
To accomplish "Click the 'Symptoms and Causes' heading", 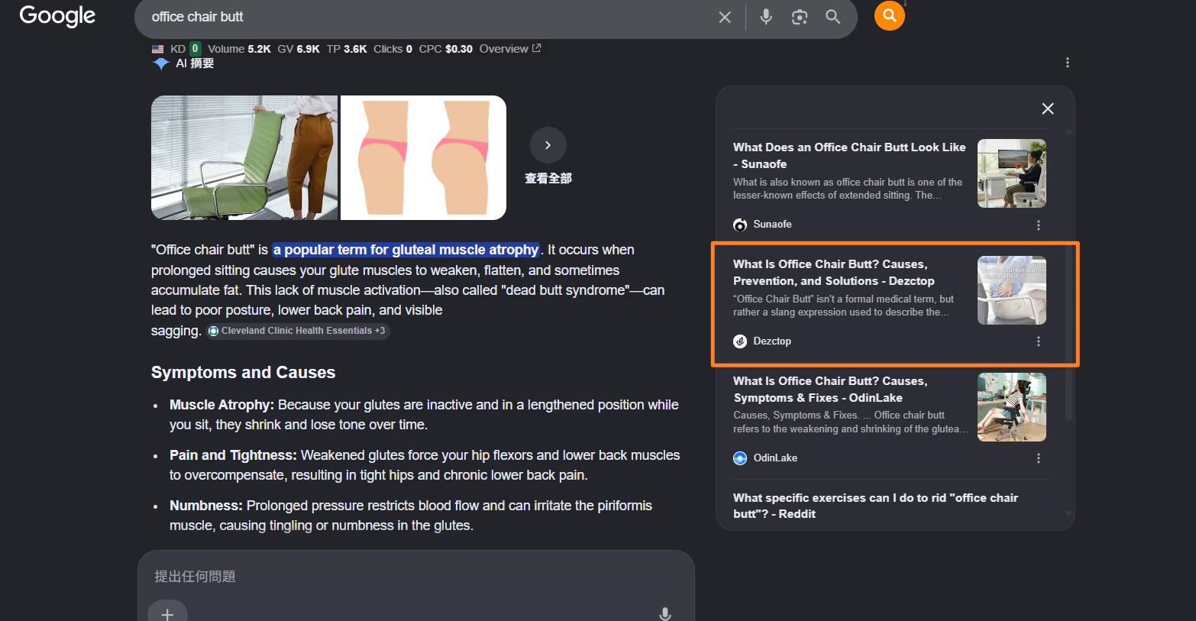I will 244,373.
